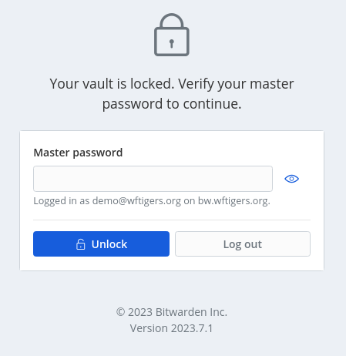Toggle master password visibility with eye icon
Image resolution: width=346 pixels, height=356 pixels.
click(291, 179)
